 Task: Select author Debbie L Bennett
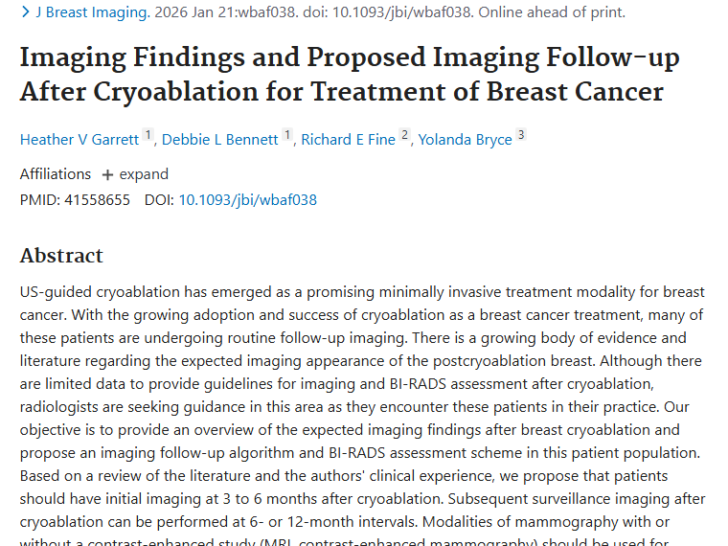[x=219, y=140]
